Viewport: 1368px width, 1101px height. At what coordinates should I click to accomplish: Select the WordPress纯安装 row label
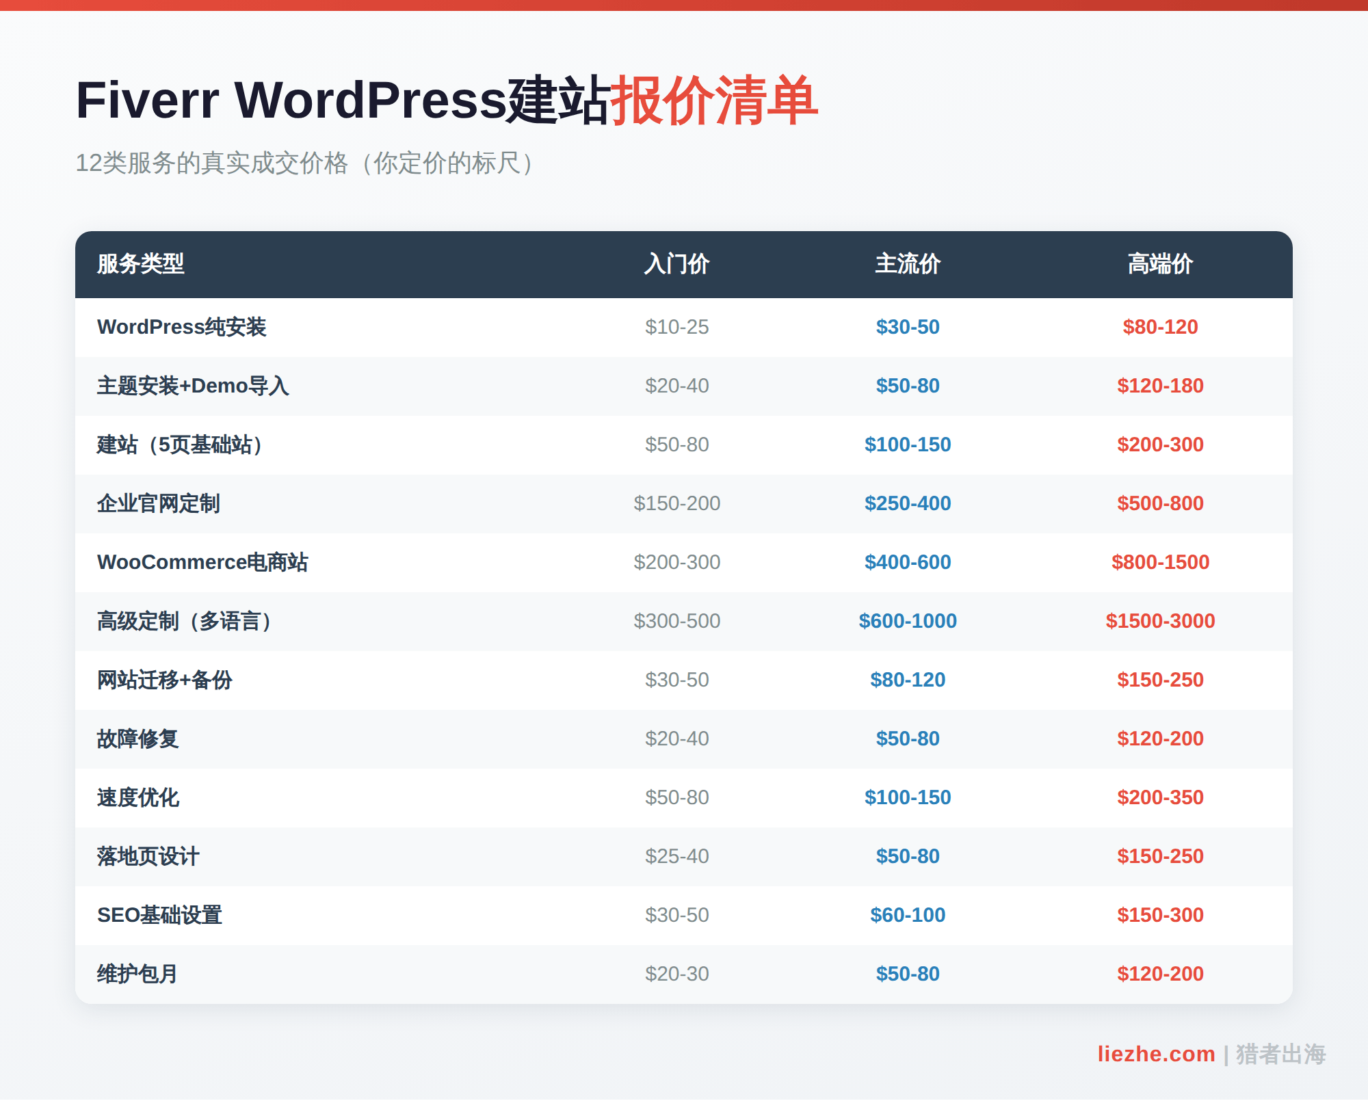coord(182,327)
